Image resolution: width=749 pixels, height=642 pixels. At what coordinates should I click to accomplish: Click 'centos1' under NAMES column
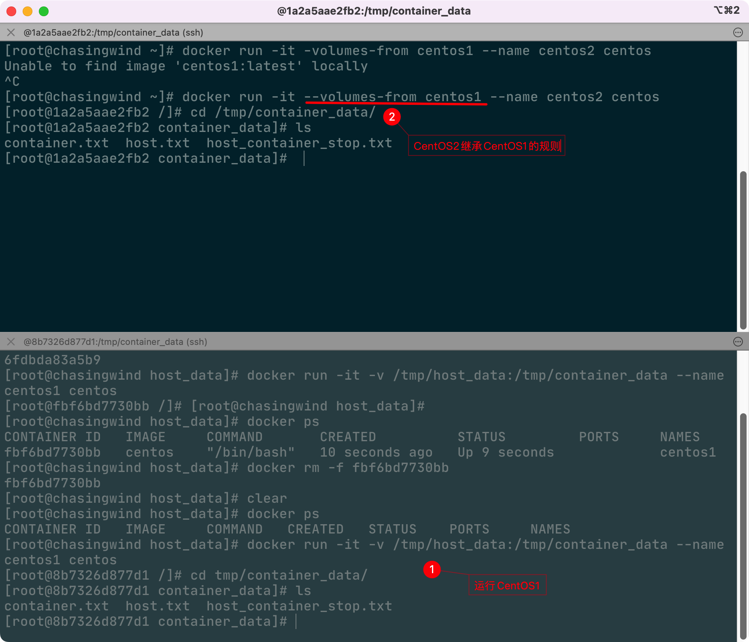688,453
